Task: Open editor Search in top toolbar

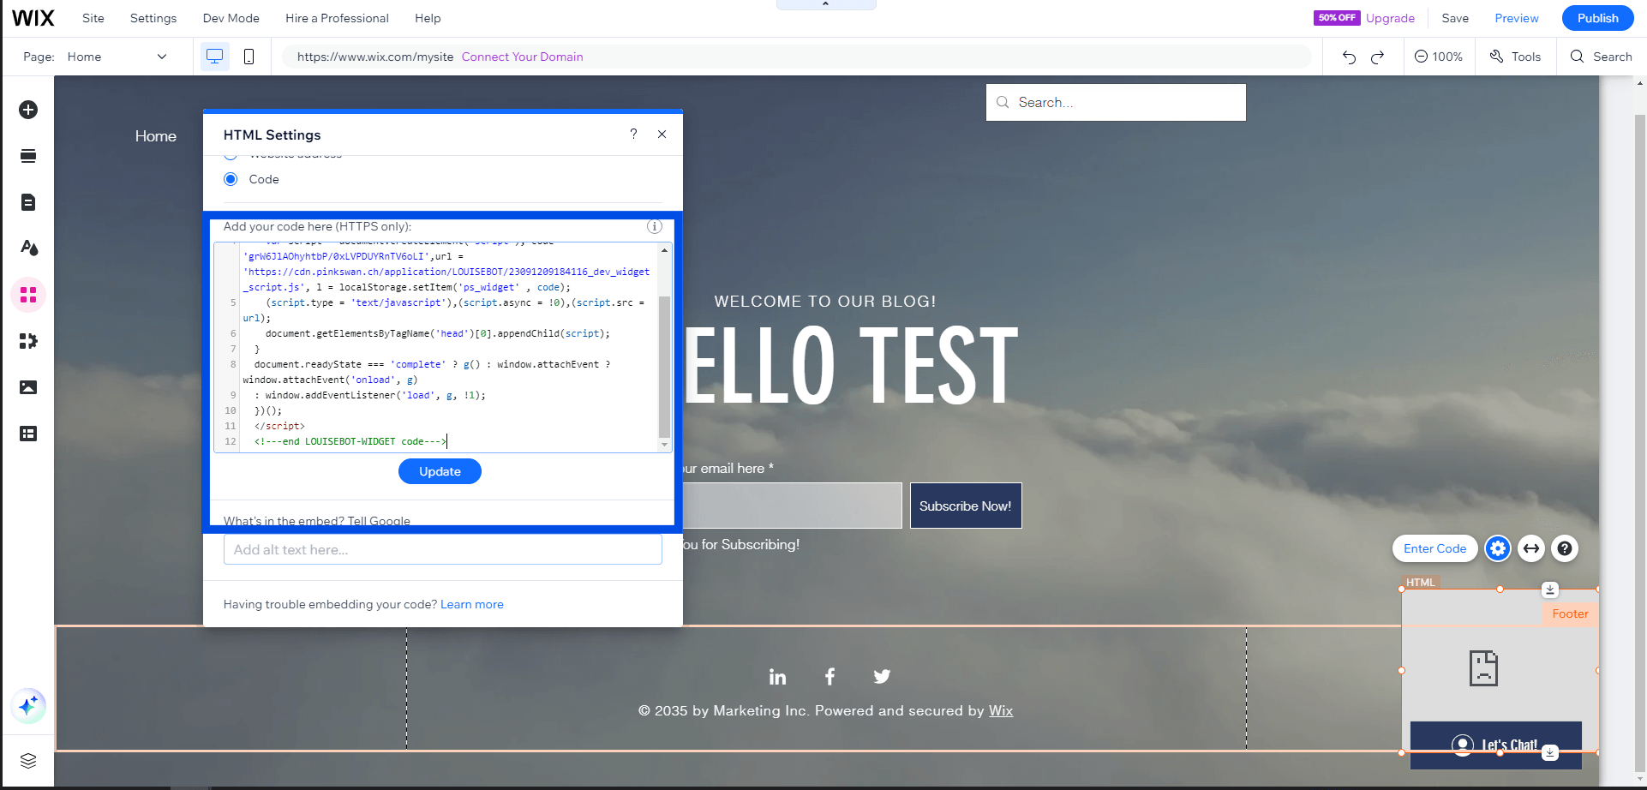Action: click(1601, 57)
